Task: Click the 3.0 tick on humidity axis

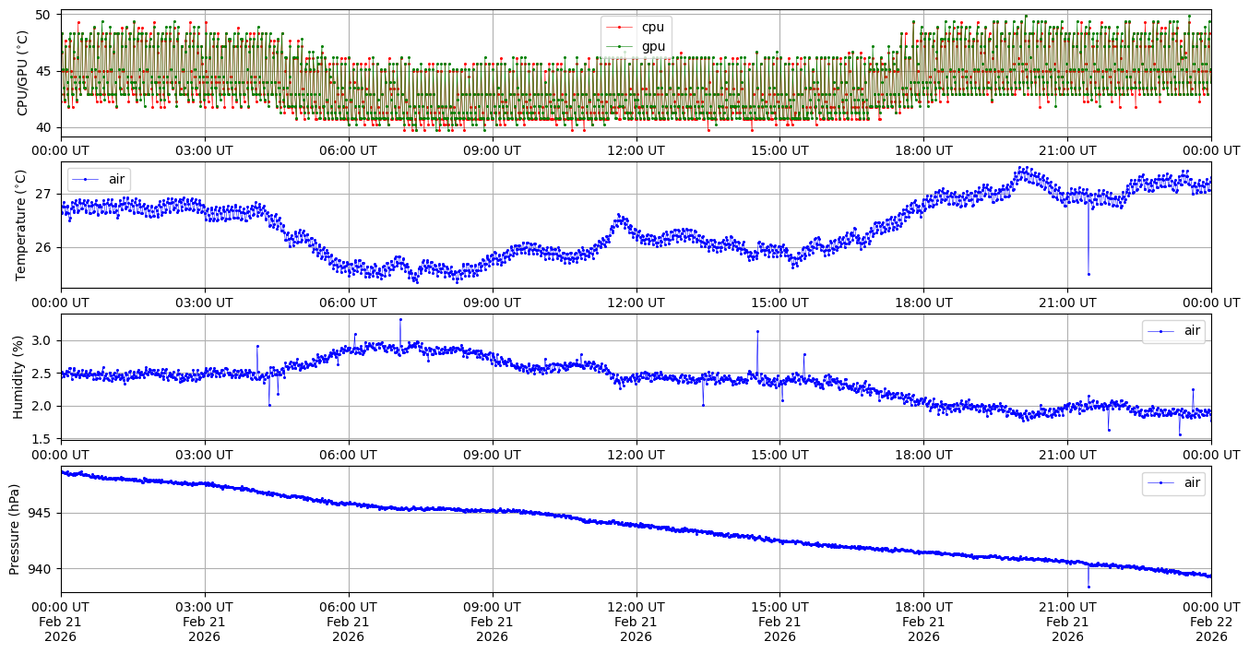Action: (42, 340)
